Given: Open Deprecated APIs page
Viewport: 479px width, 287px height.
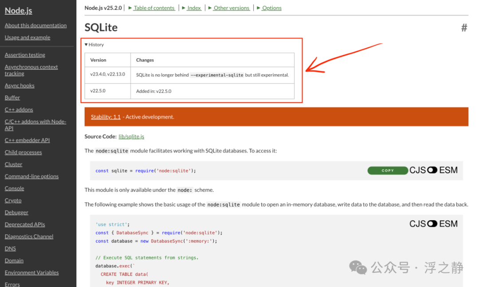Looking at the screenshot, I should 25,225.
